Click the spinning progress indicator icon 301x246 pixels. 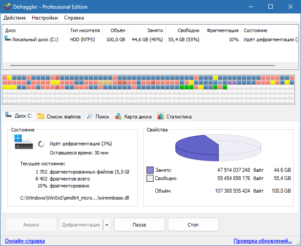[x=41, y=144]
